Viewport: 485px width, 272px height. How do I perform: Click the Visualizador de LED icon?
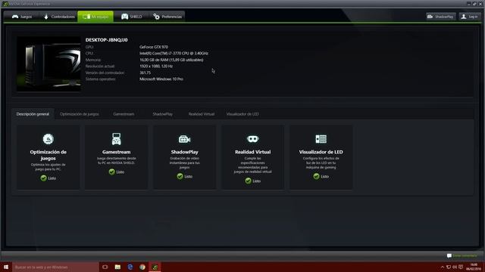(321, 139)
